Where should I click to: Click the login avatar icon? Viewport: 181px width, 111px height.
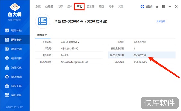click(142, 6)
